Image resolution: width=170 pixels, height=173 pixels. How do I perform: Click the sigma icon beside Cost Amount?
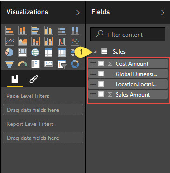[110, 64]
